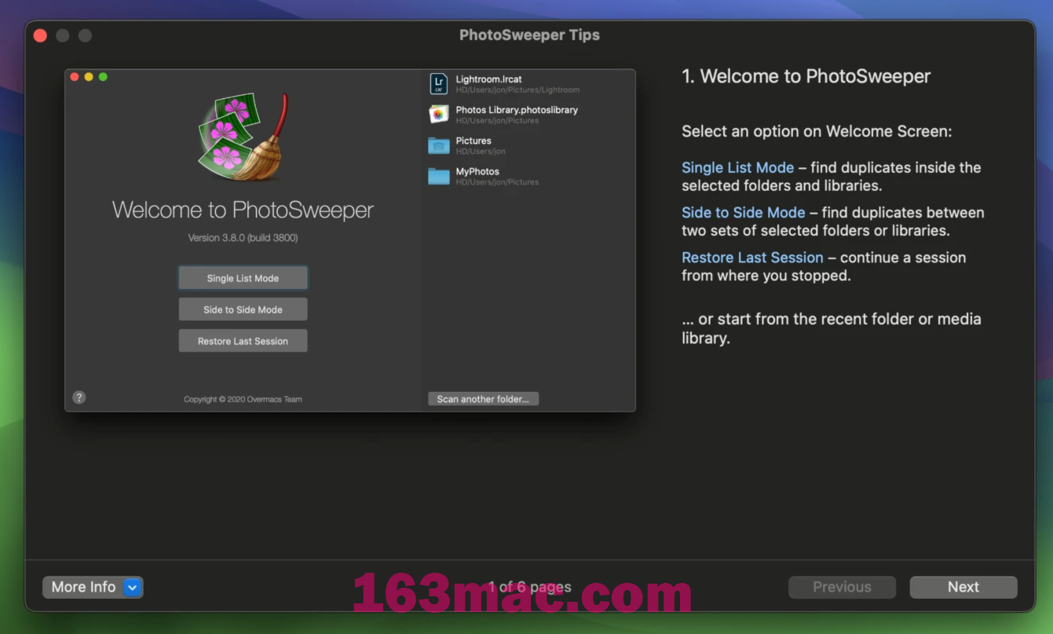
Task: Click Scan another folder button
Action: tap(483, 399)
